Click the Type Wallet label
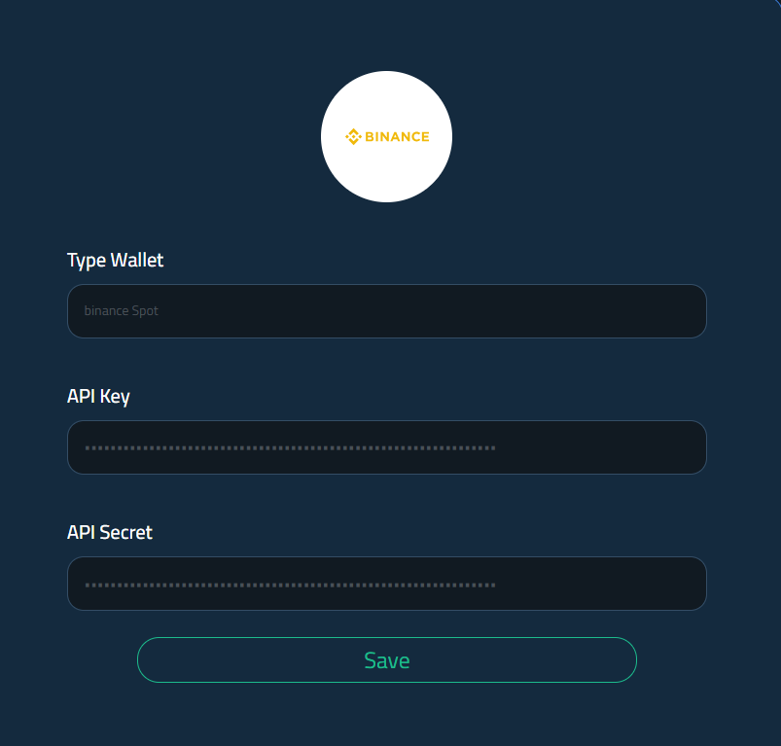 [x=115, y=260]
